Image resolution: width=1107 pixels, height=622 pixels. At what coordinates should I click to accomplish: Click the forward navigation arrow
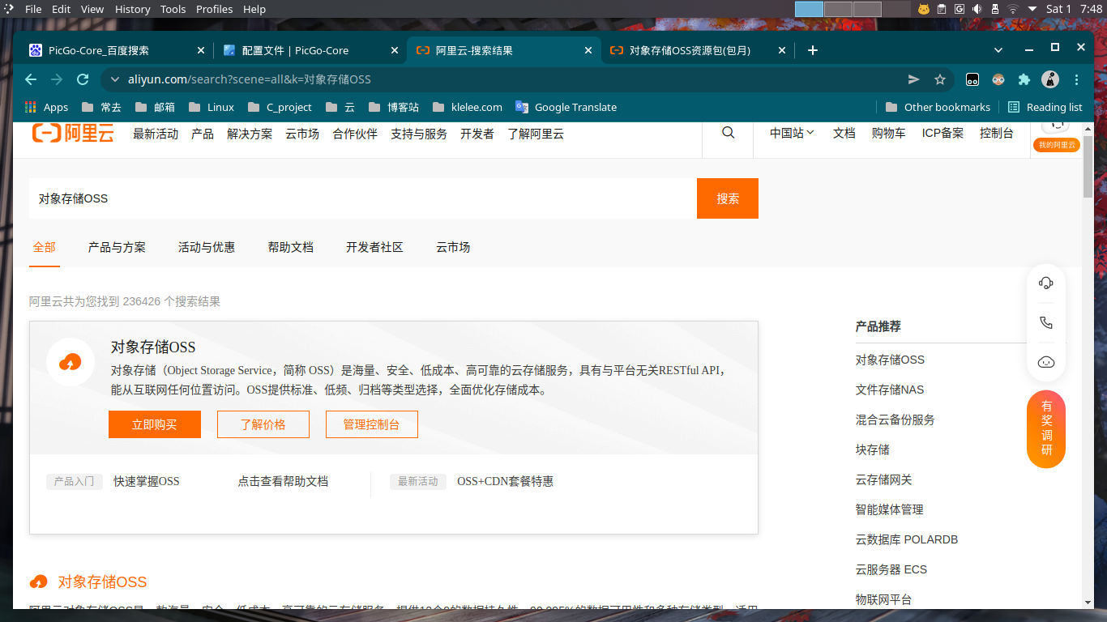(x=57, y=79)
